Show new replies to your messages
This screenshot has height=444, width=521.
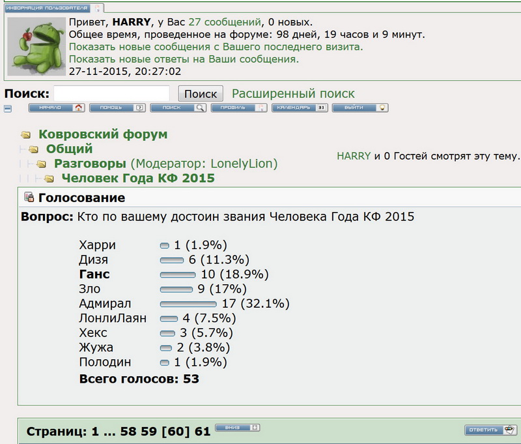pyautogui.click(x=184, y=59)
